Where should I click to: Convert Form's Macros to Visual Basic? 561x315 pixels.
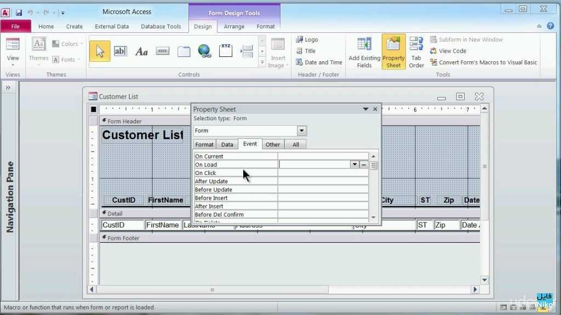pyautogui.click(x=484, y=62)
